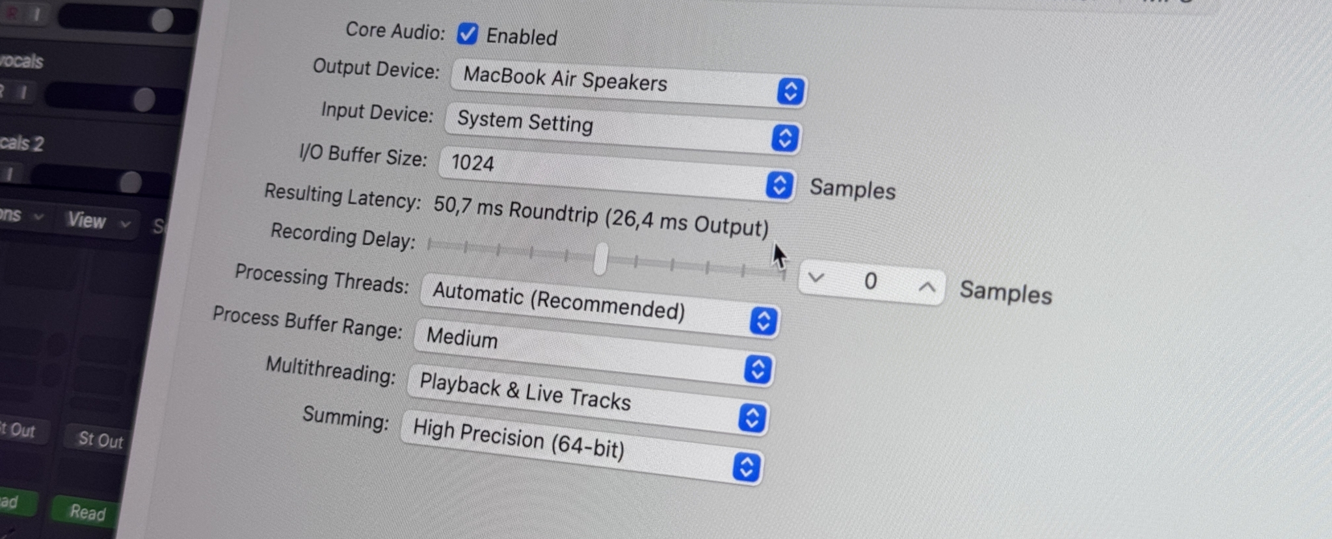Click the right Read automation button
The height and width of the screenshot is (539, 1332).
87,512
